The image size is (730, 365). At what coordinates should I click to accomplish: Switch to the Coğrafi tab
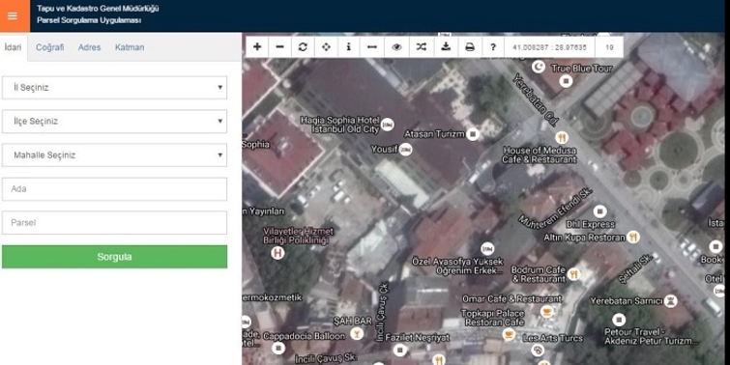click(x=50, y=47)
